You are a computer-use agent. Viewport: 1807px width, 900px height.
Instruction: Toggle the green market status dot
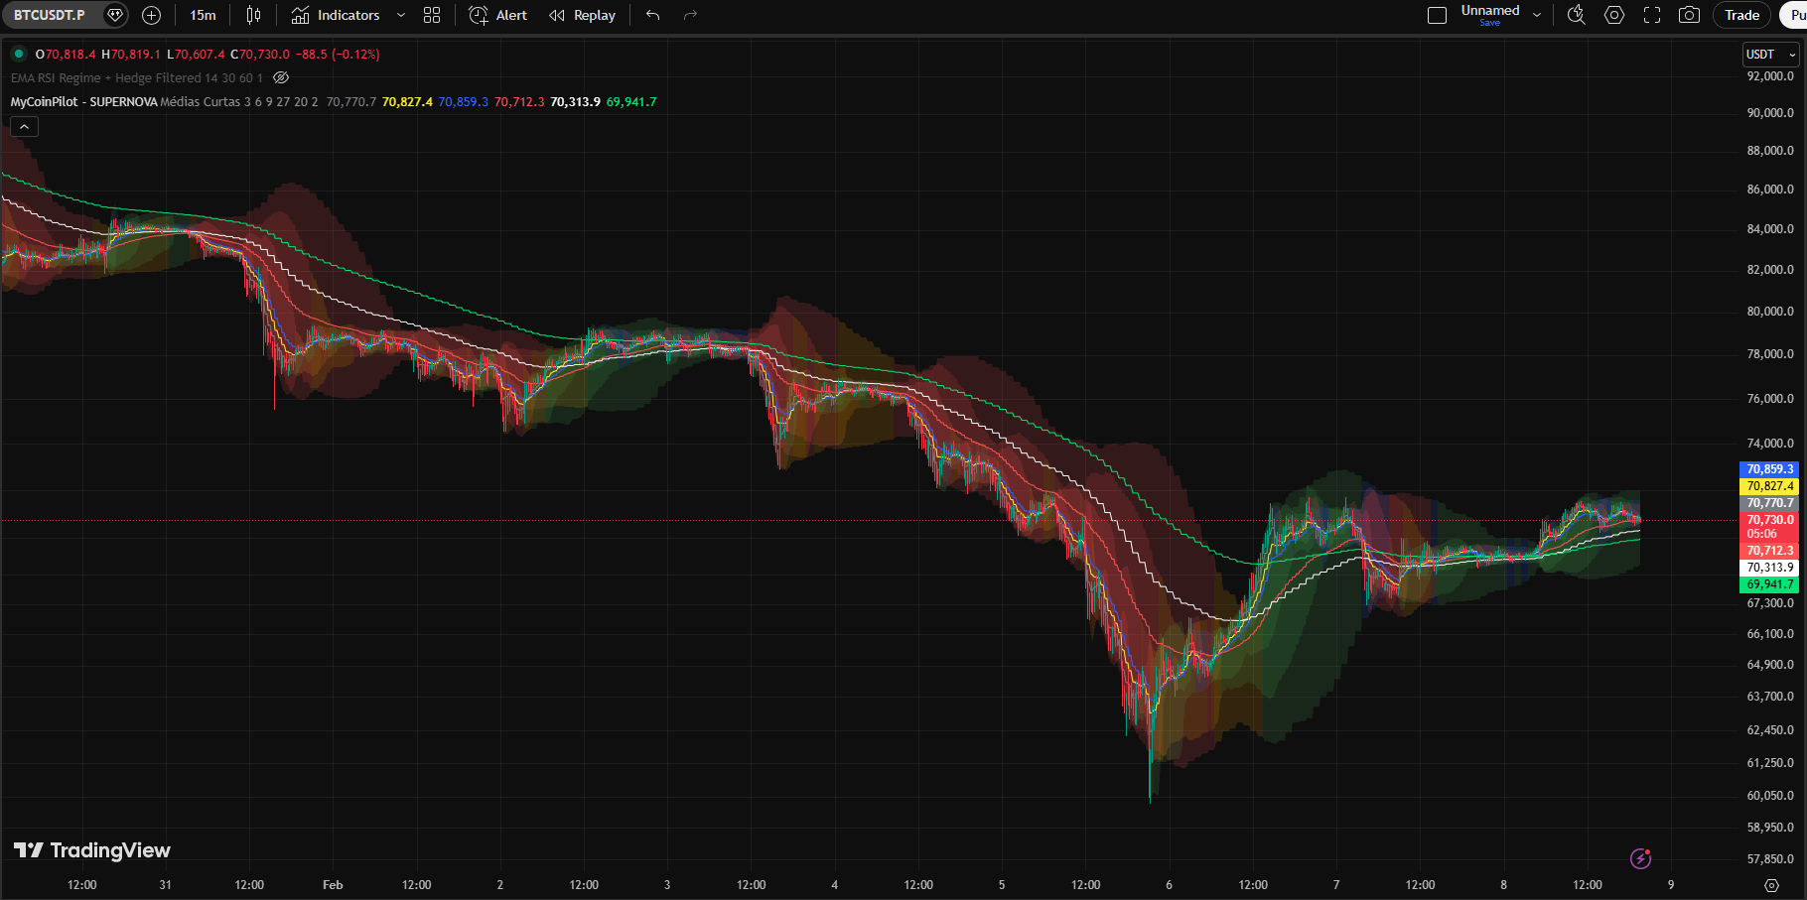click(x=19, y=54)
